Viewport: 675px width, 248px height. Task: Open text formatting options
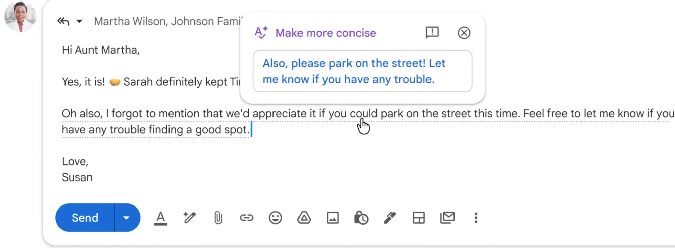click(x=161, y=218)
